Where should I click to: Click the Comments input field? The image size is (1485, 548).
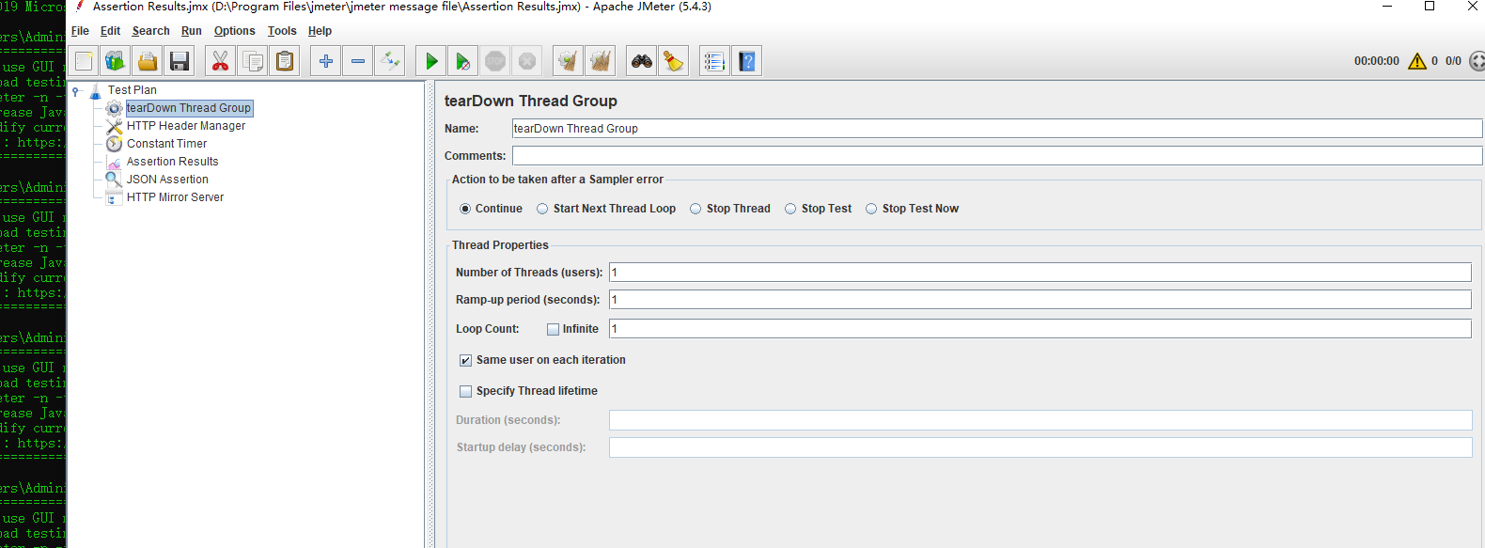(x=996, y=156)
